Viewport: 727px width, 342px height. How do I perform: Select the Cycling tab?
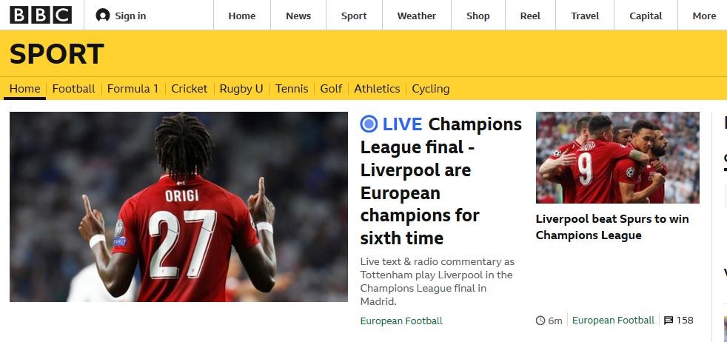[x=430, y=89]
